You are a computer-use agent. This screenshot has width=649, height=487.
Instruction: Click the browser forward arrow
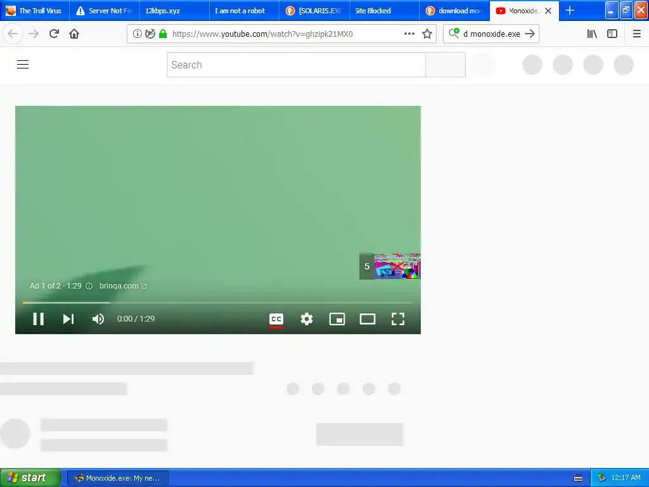point(34,34)
